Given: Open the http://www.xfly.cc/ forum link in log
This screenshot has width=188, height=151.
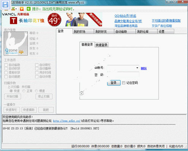Looking at the screenshot, I should pyautogui.click(x=67, y=121).
